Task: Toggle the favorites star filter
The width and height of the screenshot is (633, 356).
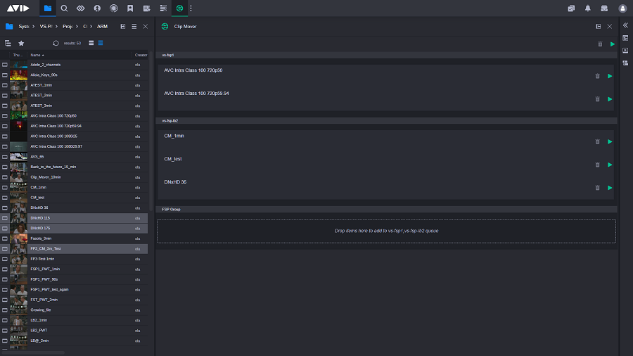Action: pyautogui.click(x=21, y=43)
